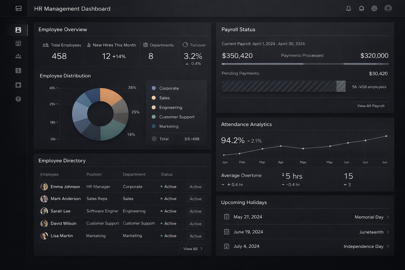This screenshot has width=405, height=270.
Task: Toggle the Customer Support legend dot
Action: 154,117
